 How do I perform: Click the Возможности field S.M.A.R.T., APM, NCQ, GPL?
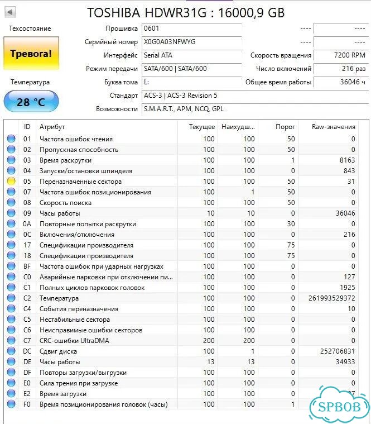(255, 109)
